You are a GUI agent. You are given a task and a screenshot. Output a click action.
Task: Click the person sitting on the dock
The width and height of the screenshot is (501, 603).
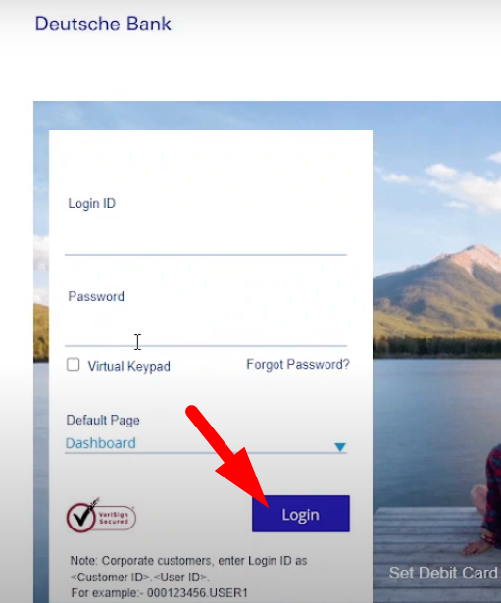pyautogui.click(x=486, y=504)
